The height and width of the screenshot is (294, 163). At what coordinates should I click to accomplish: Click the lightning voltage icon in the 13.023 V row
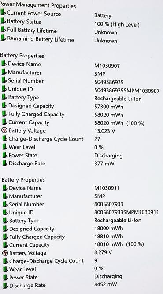click(4, 130)
